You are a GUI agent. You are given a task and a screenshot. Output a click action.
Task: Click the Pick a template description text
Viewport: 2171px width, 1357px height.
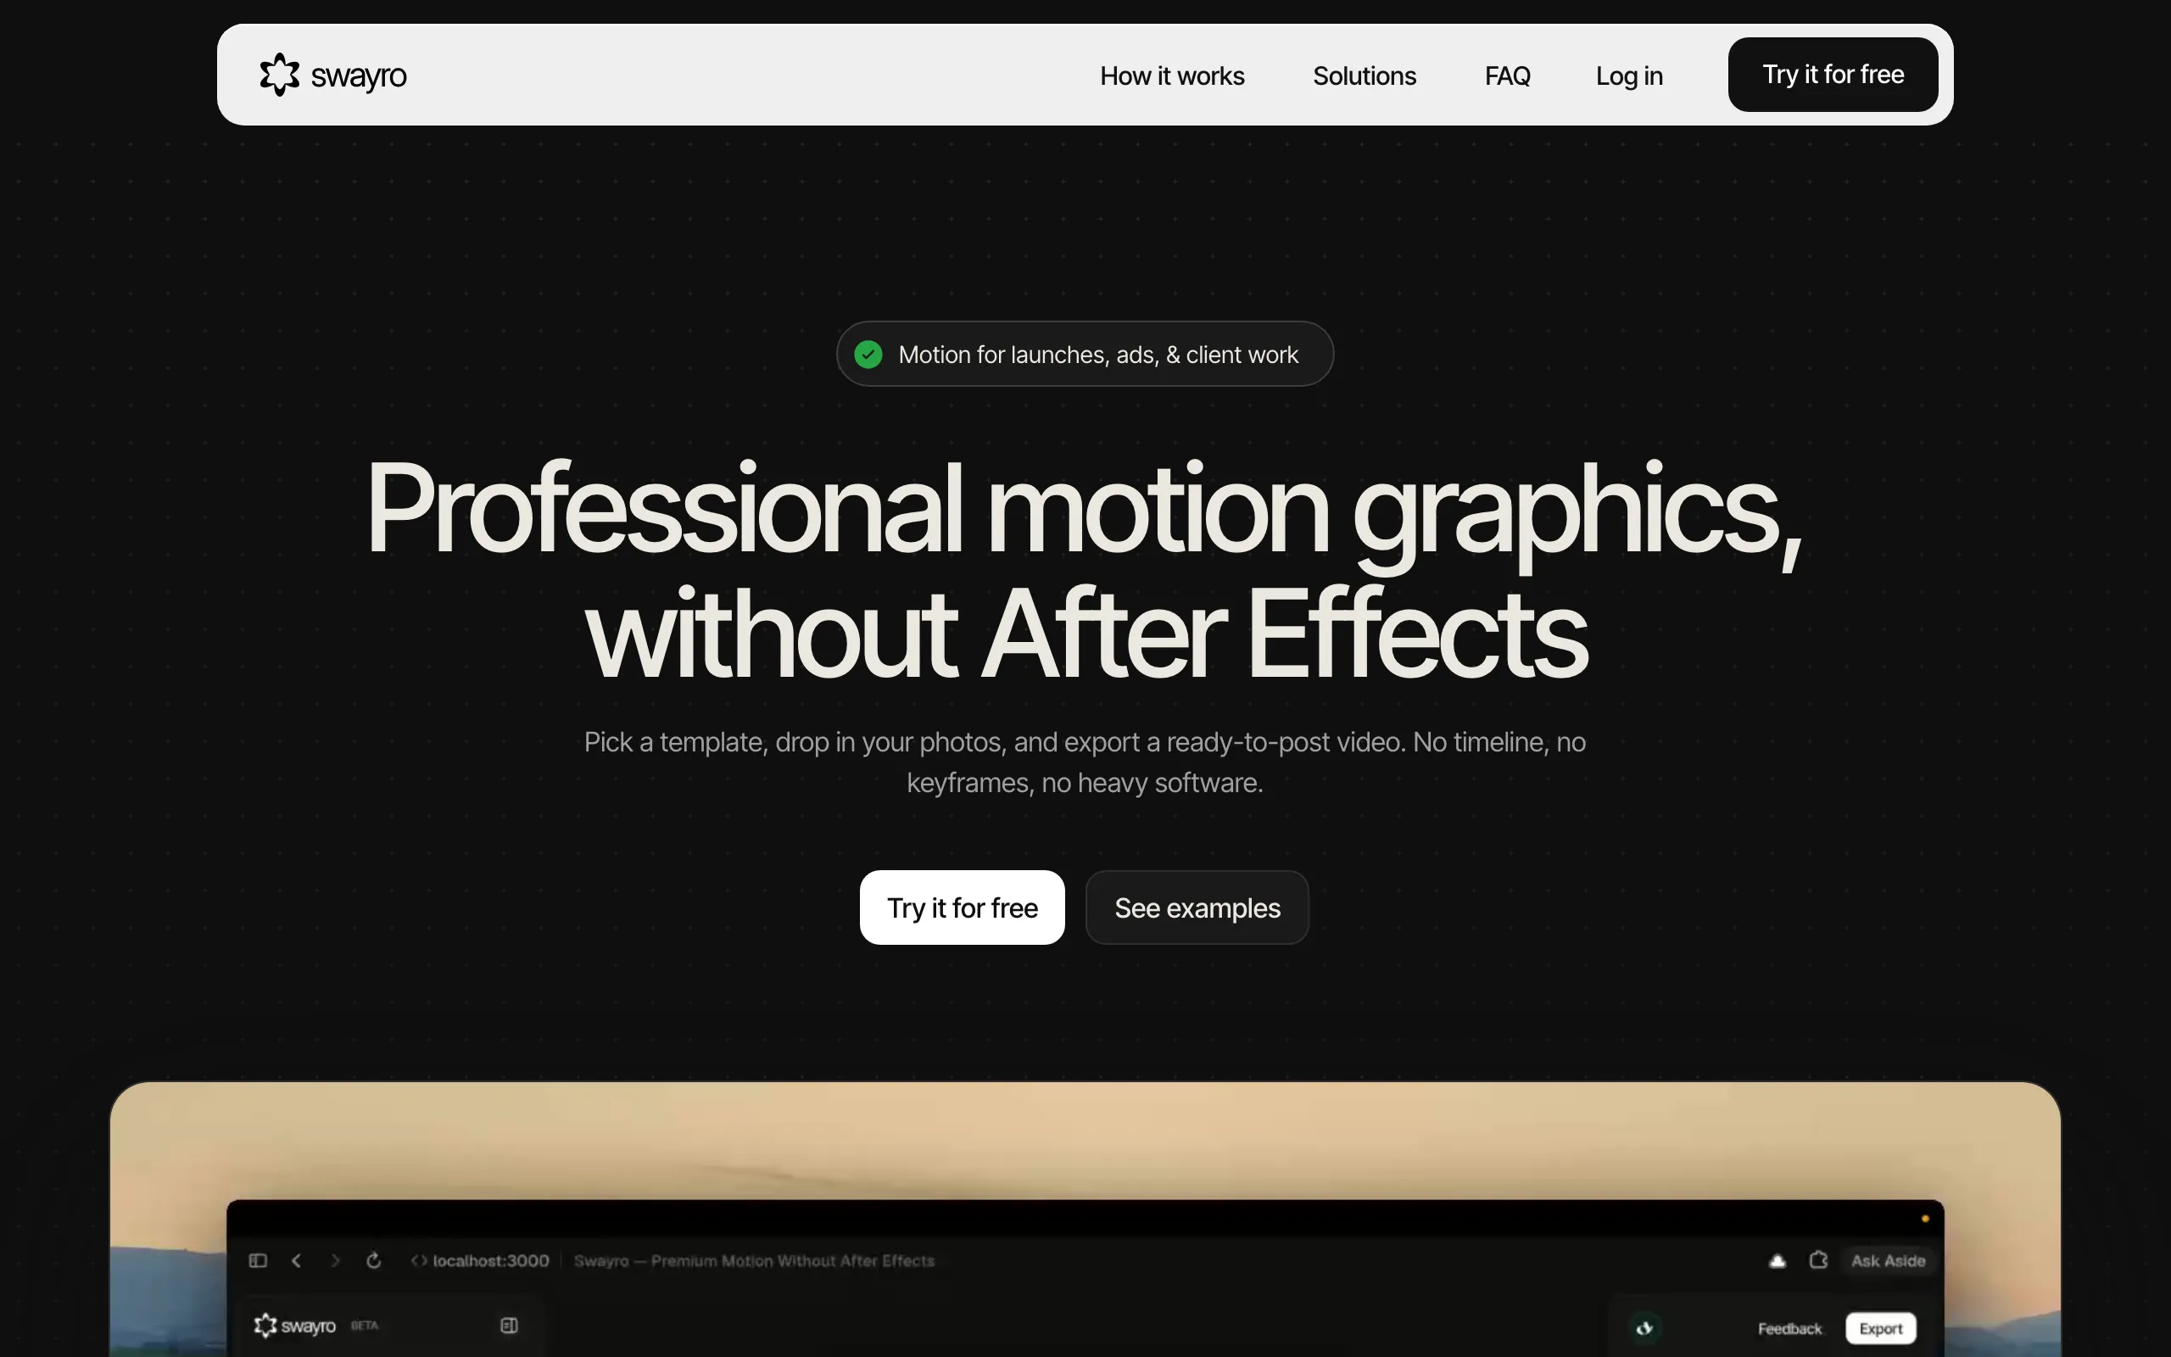tap(1085, 762)
